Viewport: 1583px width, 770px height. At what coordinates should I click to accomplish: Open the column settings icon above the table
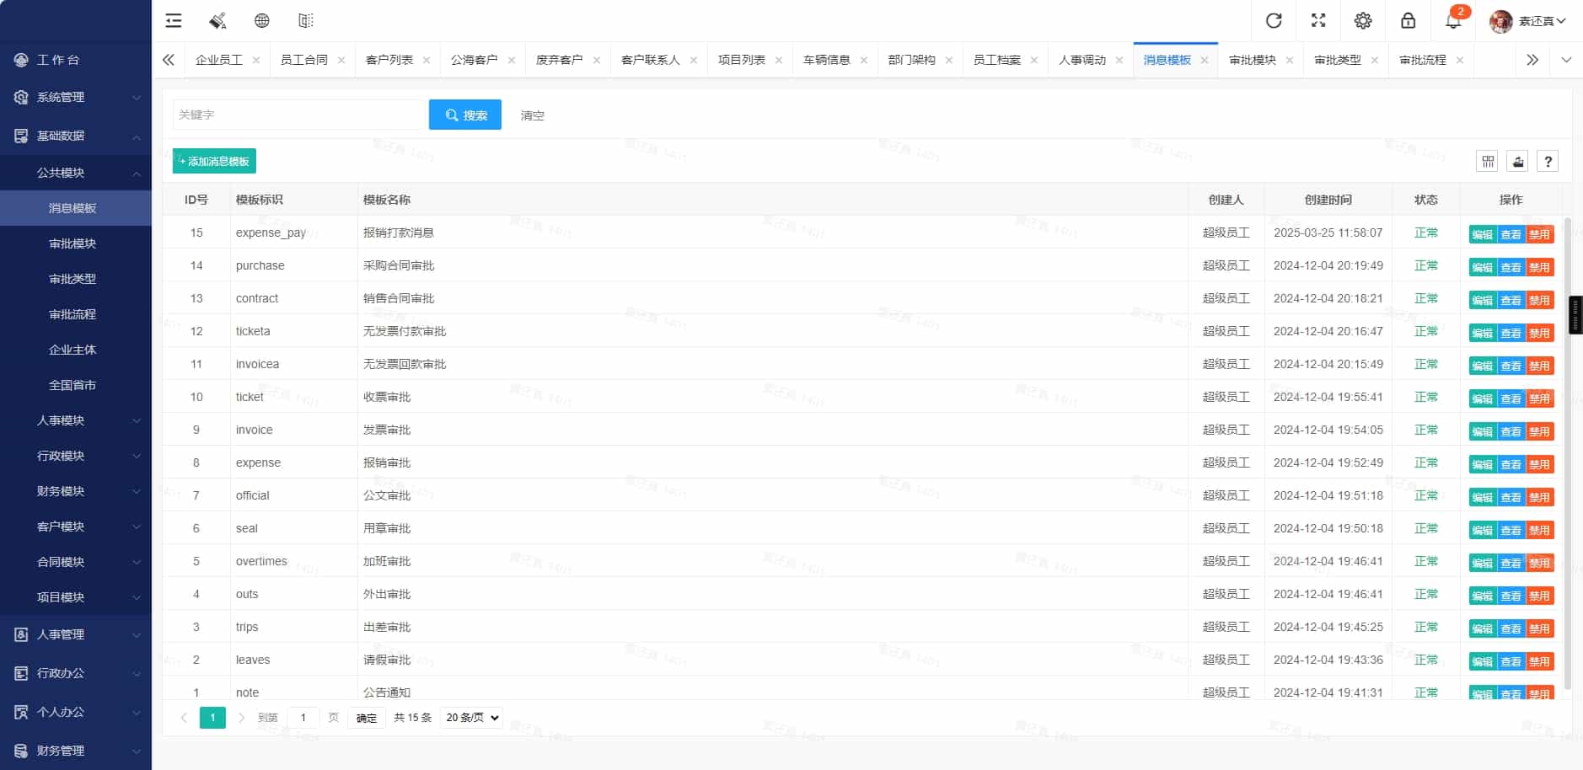pos(1485,161)
